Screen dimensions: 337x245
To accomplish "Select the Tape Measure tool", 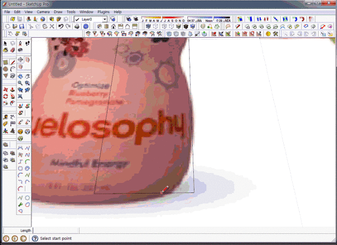I will click(x=5, y=117).
